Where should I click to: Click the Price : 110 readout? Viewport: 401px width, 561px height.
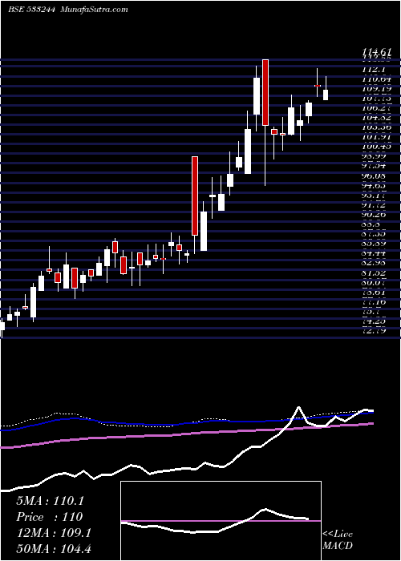coord(50,517)
